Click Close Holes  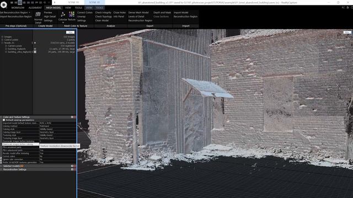[x=120, y=13]
